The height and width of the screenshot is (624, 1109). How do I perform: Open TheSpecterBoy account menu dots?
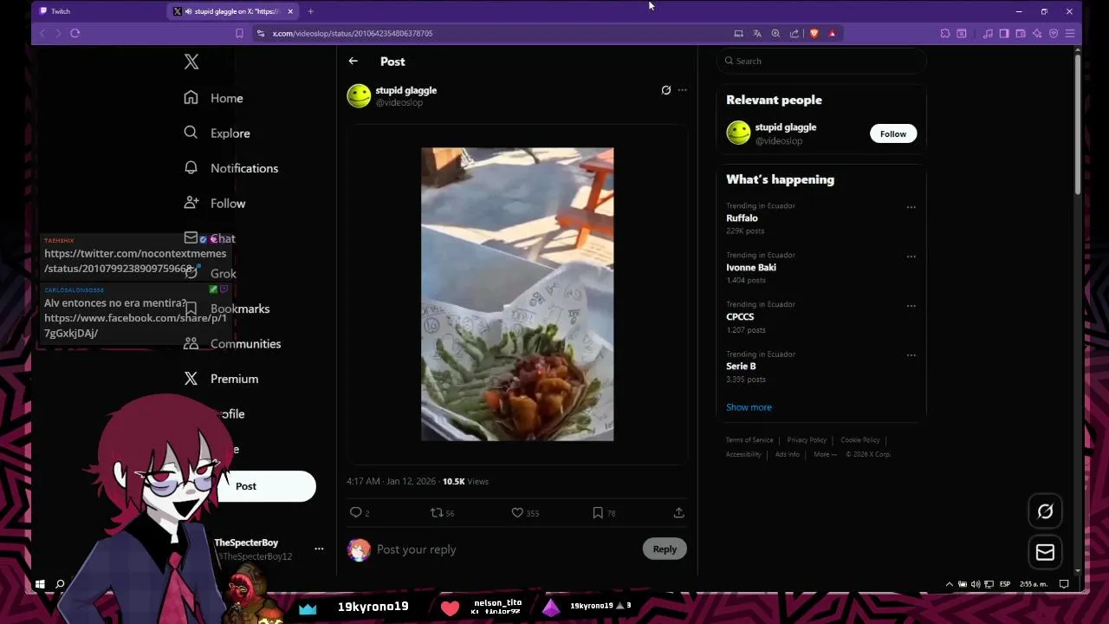pyautogui.click(x=319, y=549)
